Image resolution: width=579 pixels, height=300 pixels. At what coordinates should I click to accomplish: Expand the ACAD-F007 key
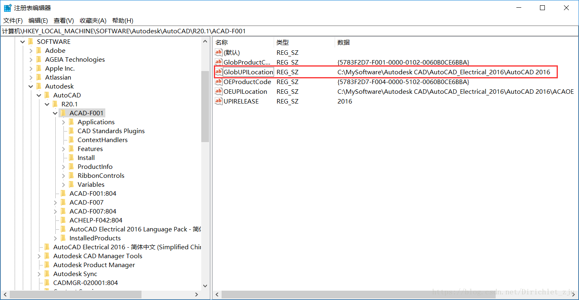(55, 202)
